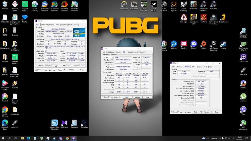The width and height of the screenshot is (251, 141).
Task: Open the Viber desktop icon
Action: (243, 111)
